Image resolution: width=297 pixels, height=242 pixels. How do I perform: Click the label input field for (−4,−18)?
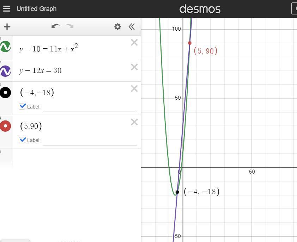click(90, 107)
